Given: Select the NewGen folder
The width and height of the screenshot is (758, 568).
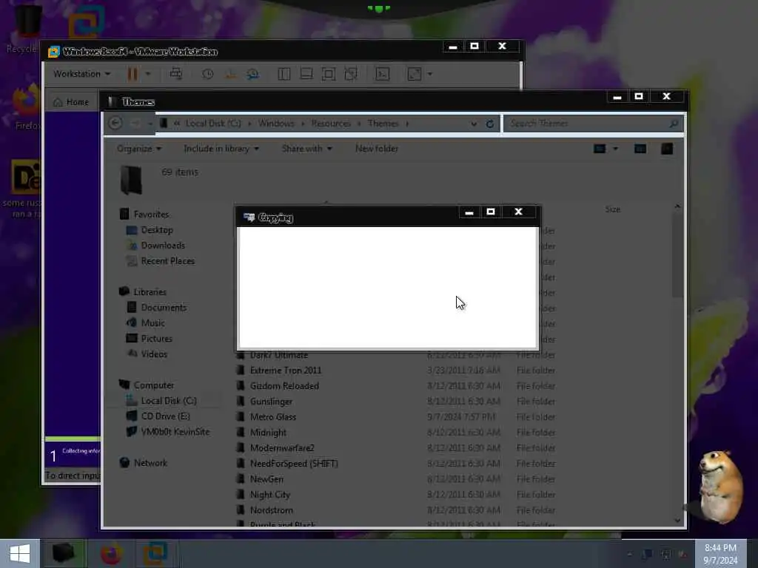Looking at the screenshot, I should [x=266, y=479].
